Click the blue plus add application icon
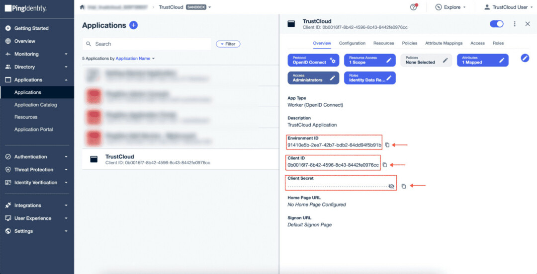This screenshot has height=274, width=537. click(x=134, y=25)
